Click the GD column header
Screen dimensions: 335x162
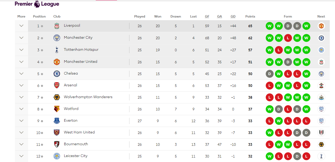(x=233, y=16)
